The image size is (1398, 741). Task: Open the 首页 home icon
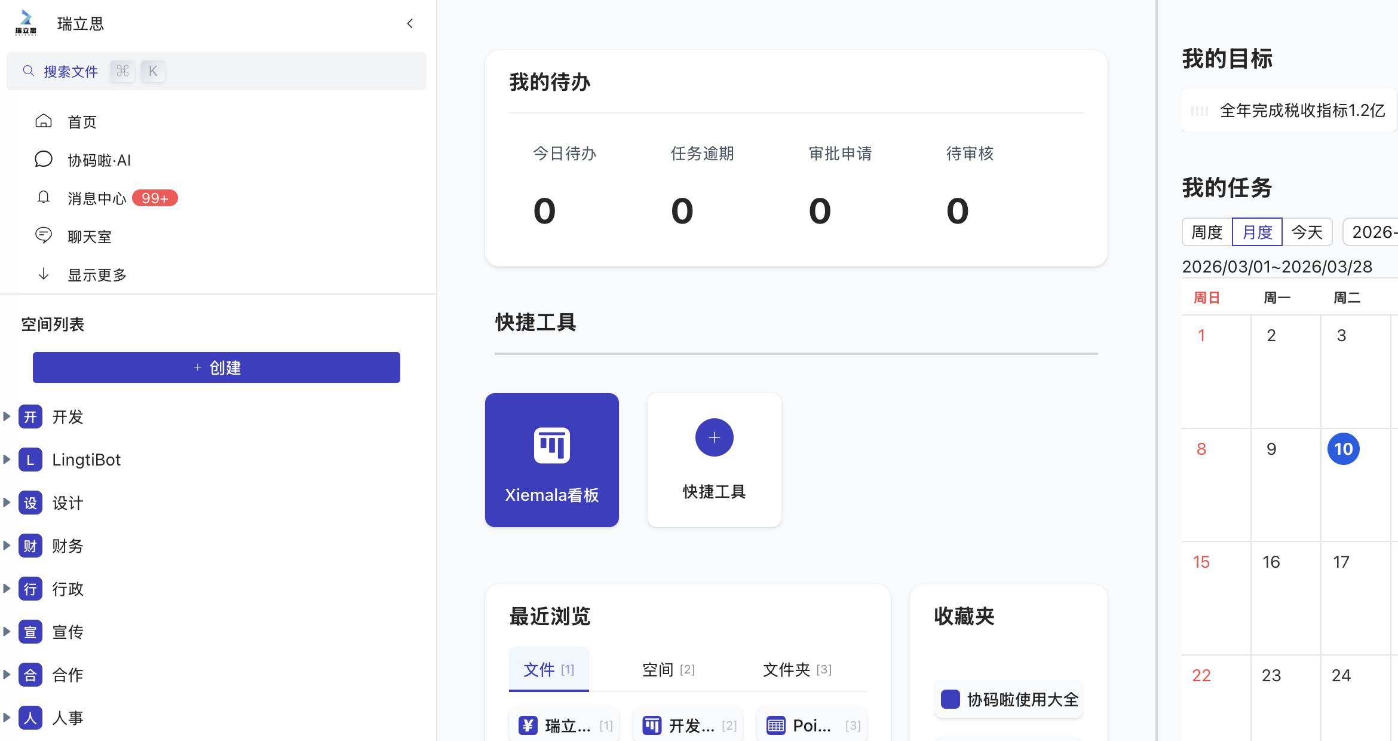(x=43, y=121)
